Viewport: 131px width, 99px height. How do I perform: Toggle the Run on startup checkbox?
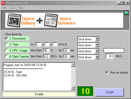(x=107, y=72)
